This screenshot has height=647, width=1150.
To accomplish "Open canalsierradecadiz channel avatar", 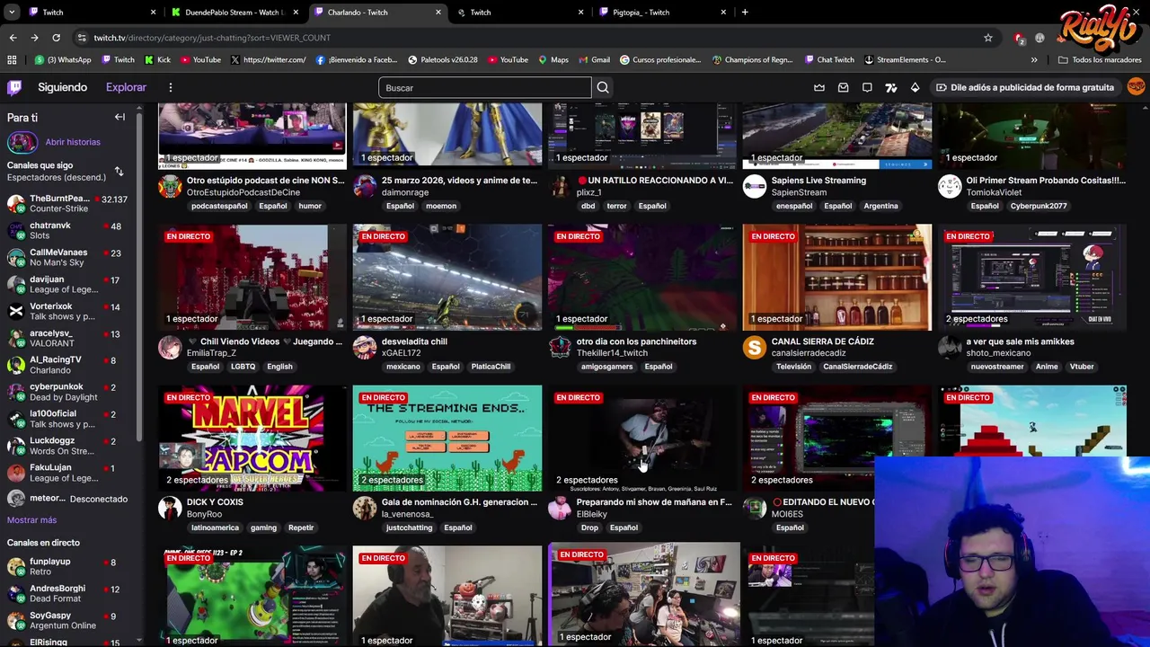I will point(755,347).
